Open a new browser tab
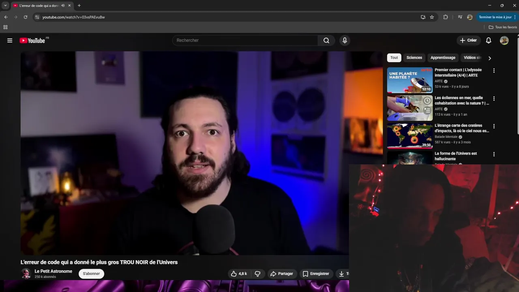 pos(79,6)
